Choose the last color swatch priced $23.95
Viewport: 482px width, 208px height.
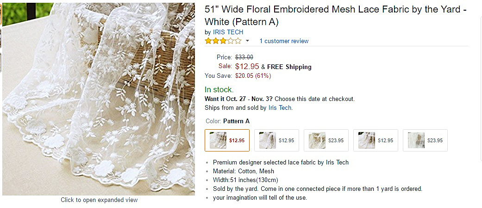[x=425, y=140]
